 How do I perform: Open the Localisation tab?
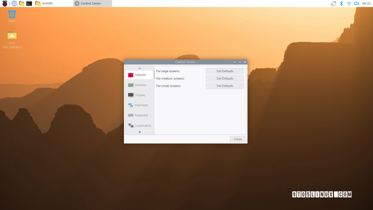pyautogui.click(x=140, y=125)
